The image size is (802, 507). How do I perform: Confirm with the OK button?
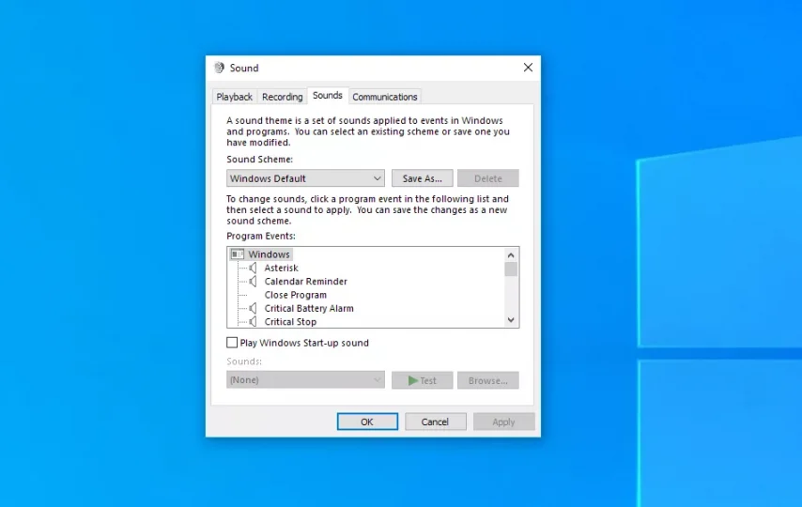click(x=367, y=422)
